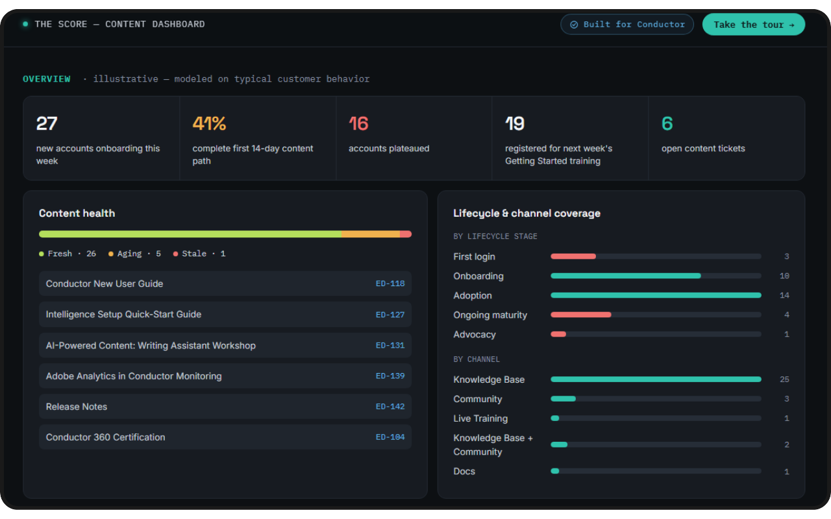Select the 16 accounts plateaued card
Image resolution: width=831 pixels, height=519 pixels.
pyautogui.click(x=414, y=138)
